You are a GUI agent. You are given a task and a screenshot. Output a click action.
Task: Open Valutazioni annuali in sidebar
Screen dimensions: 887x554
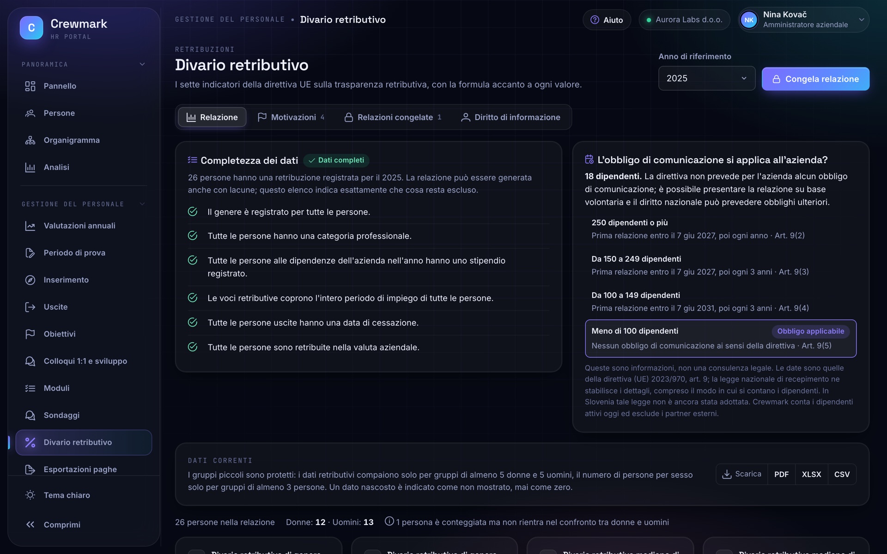(84, 226)
